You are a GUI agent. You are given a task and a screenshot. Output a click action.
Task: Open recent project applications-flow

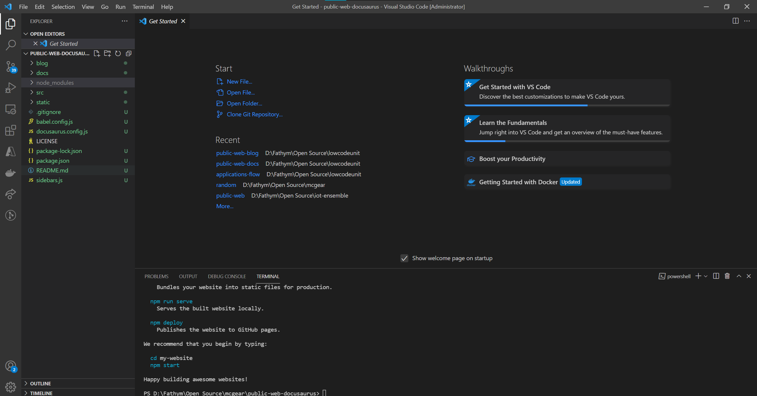pyautogui.click(x=238, y=174)
